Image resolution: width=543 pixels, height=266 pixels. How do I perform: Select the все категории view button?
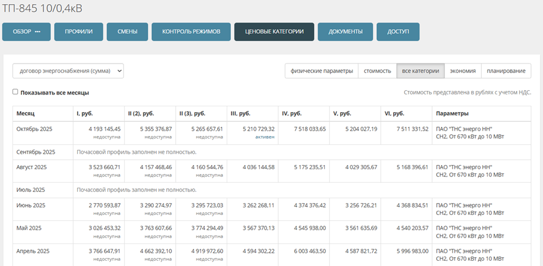coord(420,71)
